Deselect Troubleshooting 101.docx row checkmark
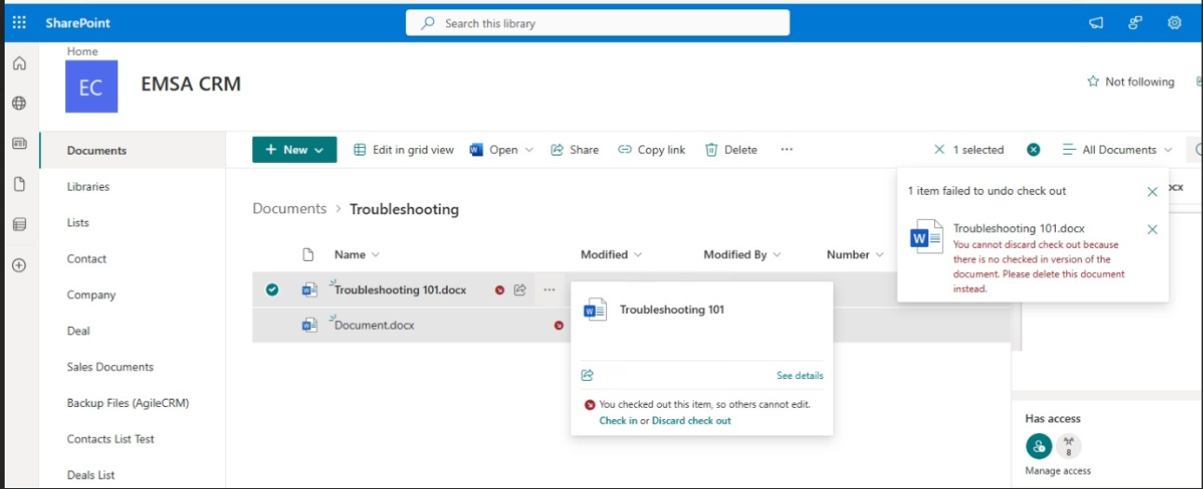This screenshot has height=489, width=1203. point(272,290)
